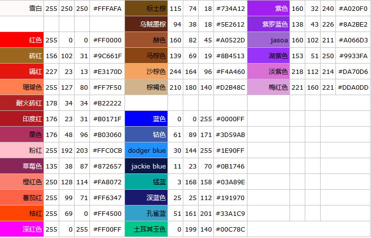Select the 栗色 maroon swatch
Image resolution: width=371 pixels, height=238 pixels.
(22, 135)
